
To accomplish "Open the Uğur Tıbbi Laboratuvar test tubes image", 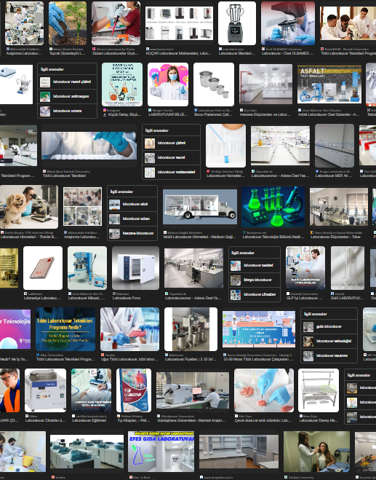I will click(129, 329).
